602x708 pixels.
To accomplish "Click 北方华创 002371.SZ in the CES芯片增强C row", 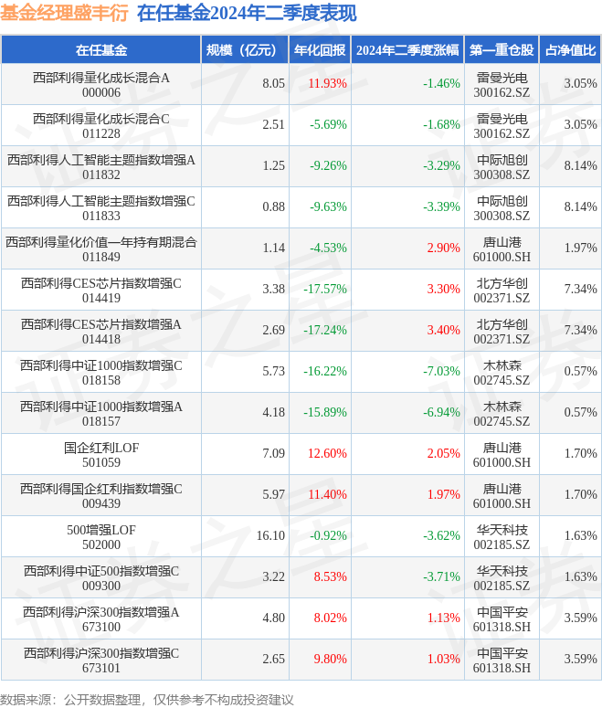I will point(502,291).
